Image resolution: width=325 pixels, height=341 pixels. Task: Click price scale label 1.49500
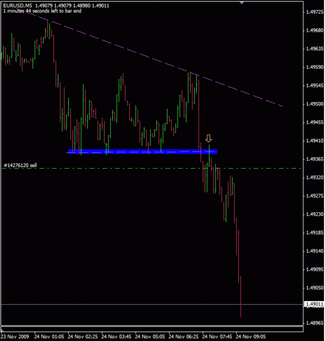(x=315, y=104)
